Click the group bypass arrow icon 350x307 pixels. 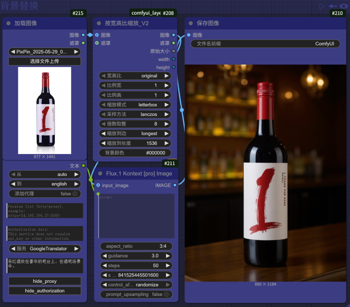point(332,6)
